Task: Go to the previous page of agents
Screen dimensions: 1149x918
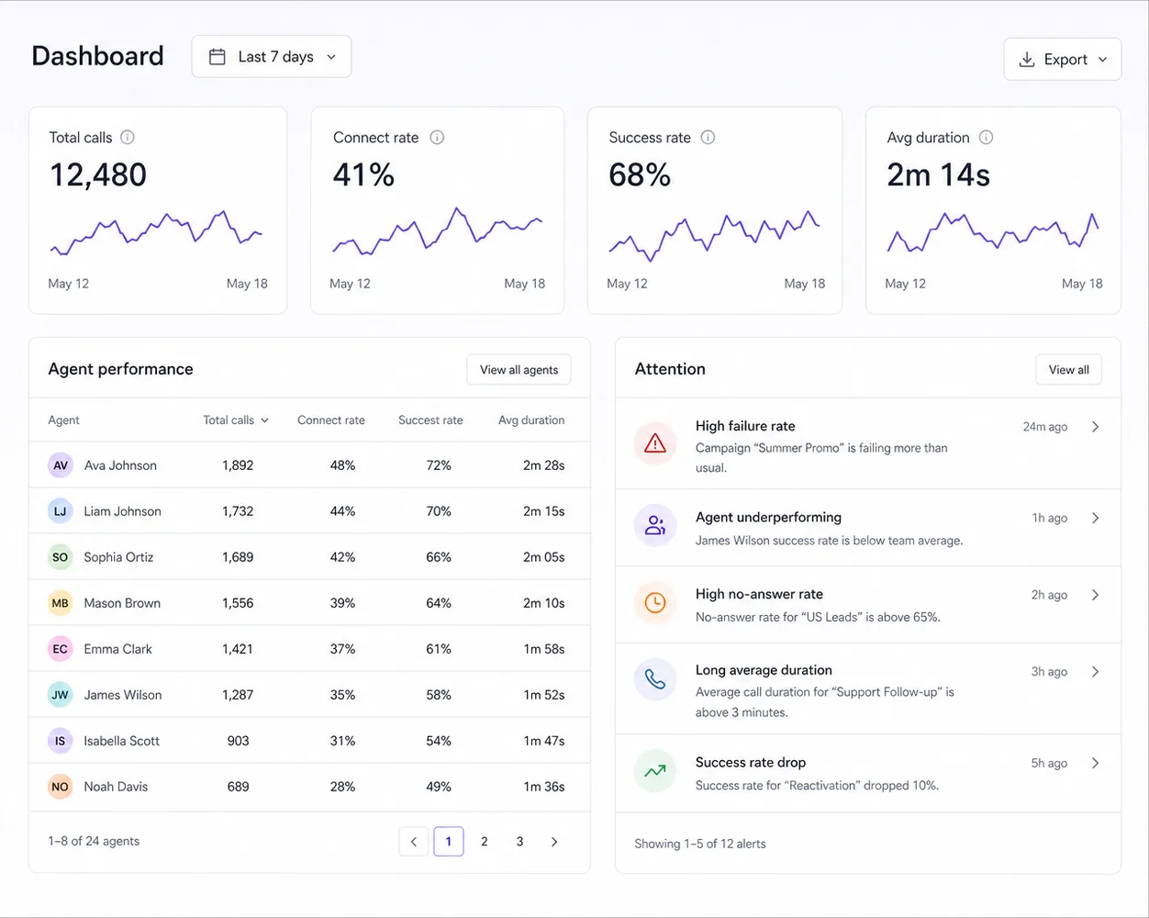Action: click(414, 842)
